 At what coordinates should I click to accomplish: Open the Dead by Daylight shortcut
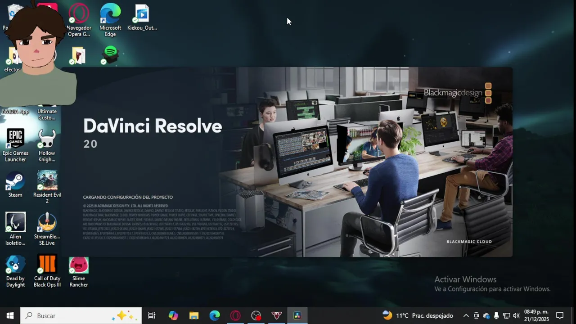(x=15, y=271)
